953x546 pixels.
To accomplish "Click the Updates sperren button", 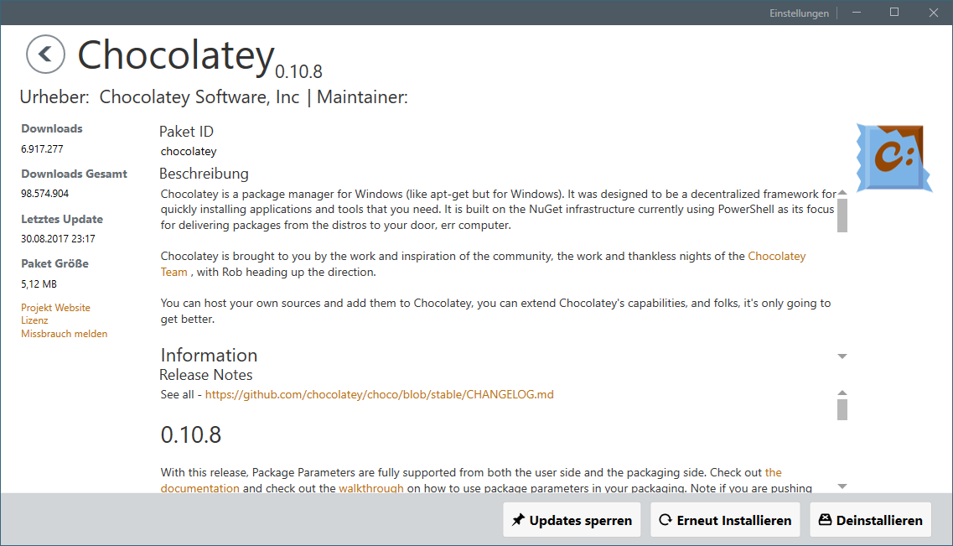I will (x=572, y=520).
